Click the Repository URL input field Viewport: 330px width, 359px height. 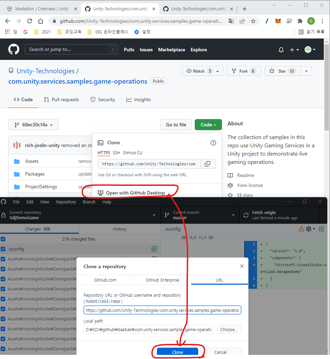tap(162, 310)
